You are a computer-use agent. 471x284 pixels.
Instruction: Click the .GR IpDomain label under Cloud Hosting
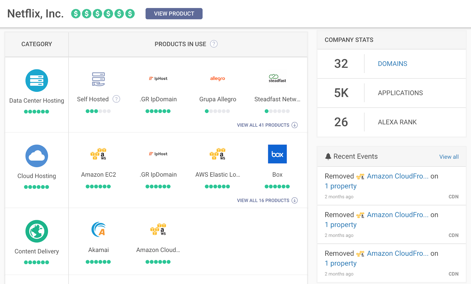[158, 175]
